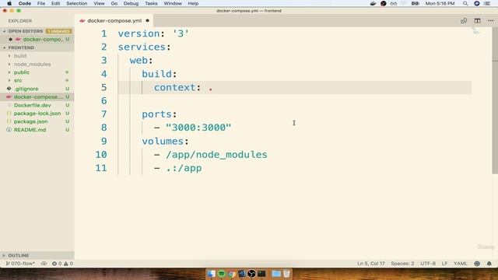Open VS Code from the Dock
The height and width of the screenshot is (280, 498).
241,274
